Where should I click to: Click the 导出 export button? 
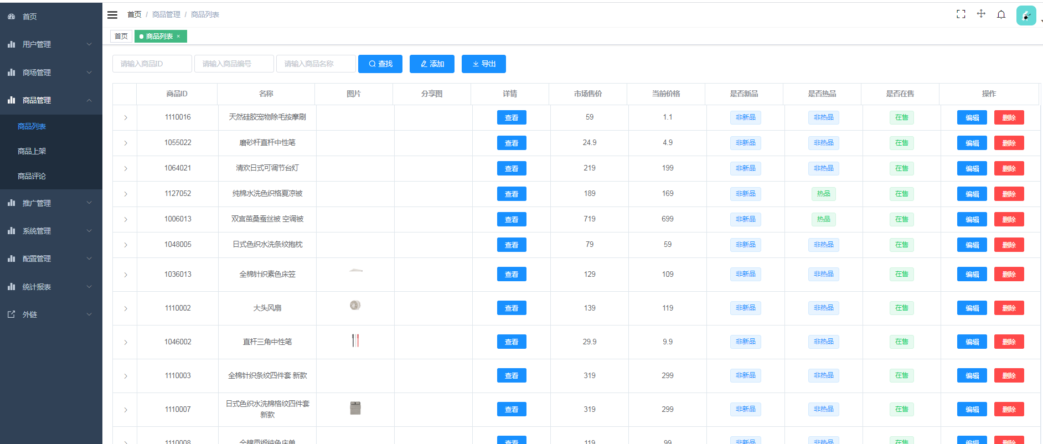coord(484,64)
